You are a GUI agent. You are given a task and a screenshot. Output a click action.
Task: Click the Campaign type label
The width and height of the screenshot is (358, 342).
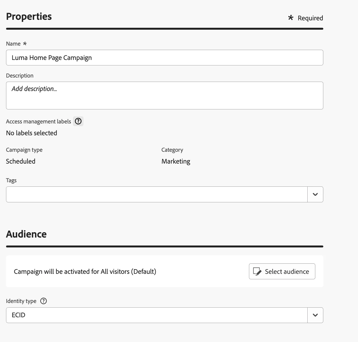click(24, 150)
